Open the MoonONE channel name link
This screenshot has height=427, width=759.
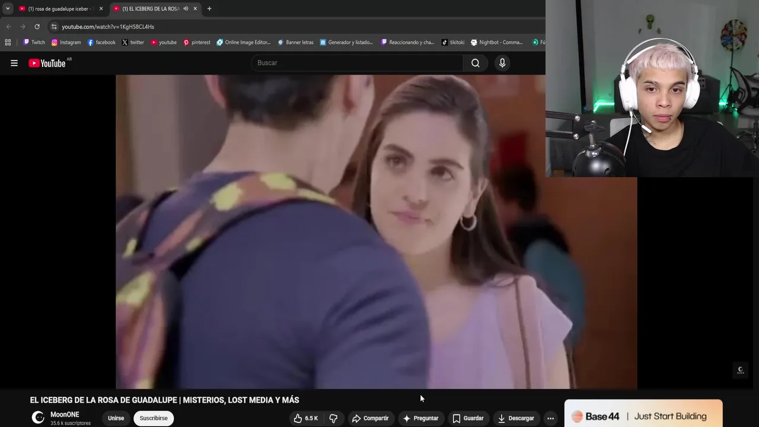click(x=65, y=415)
